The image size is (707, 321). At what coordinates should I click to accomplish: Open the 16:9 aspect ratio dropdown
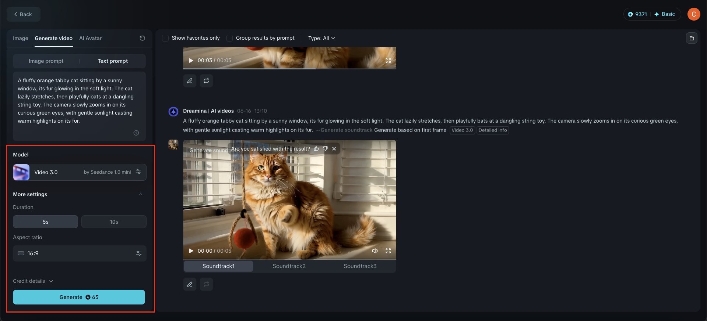[80, 253]
